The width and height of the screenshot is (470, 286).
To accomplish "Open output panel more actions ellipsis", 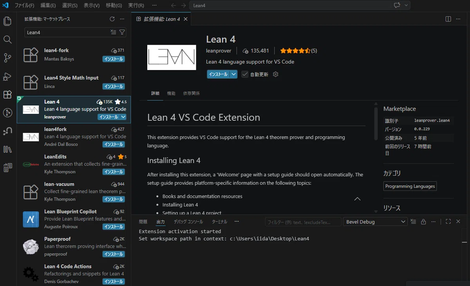I will point(434,221).
